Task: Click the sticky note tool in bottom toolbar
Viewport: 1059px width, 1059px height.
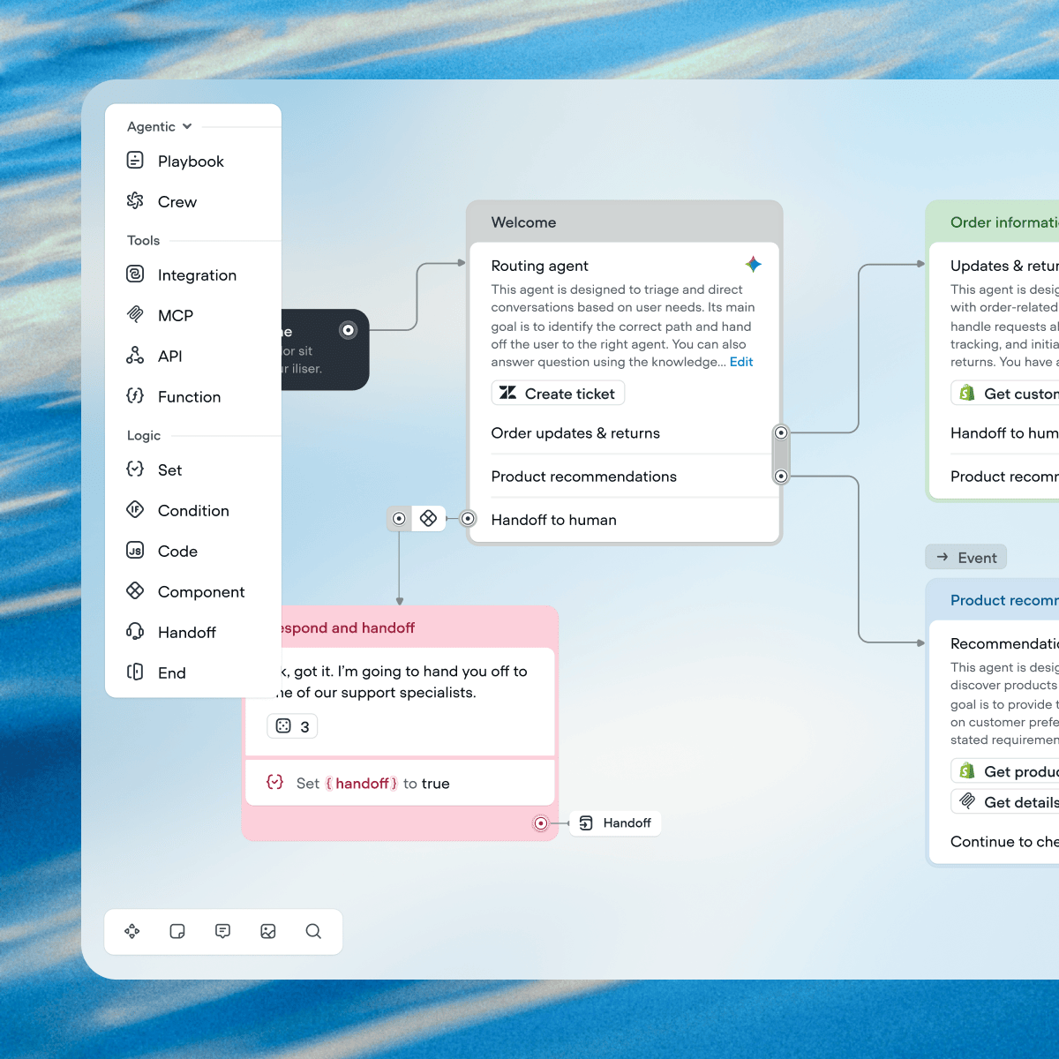Action: click(x=177, y=931)
